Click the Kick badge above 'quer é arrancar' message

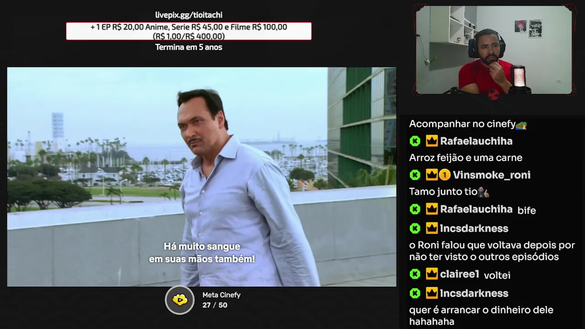pyautogui.click(x=415, y=293)
